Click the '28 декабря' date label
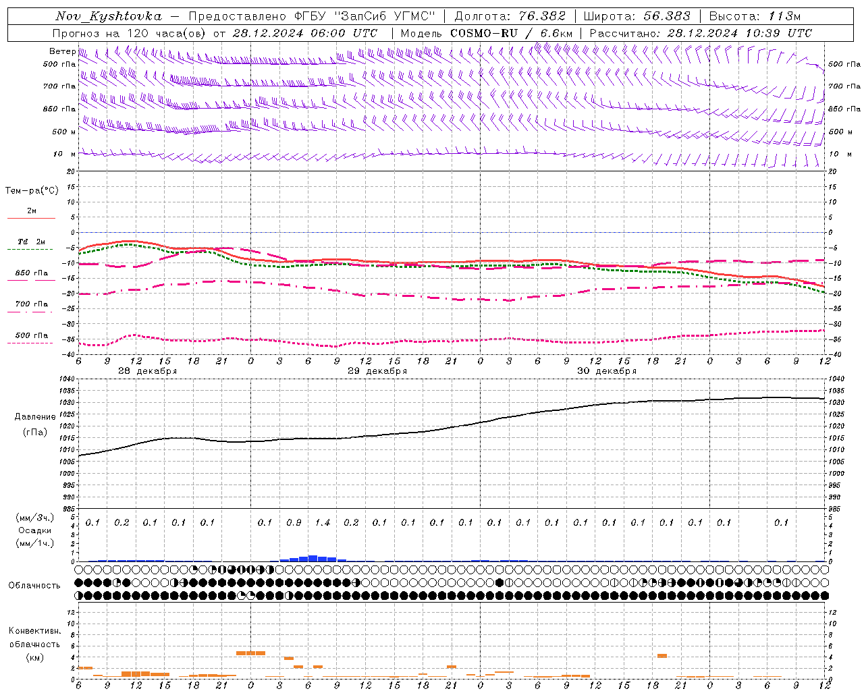Image resolution: width=864 pixels, height=691 pixels. 148,371
